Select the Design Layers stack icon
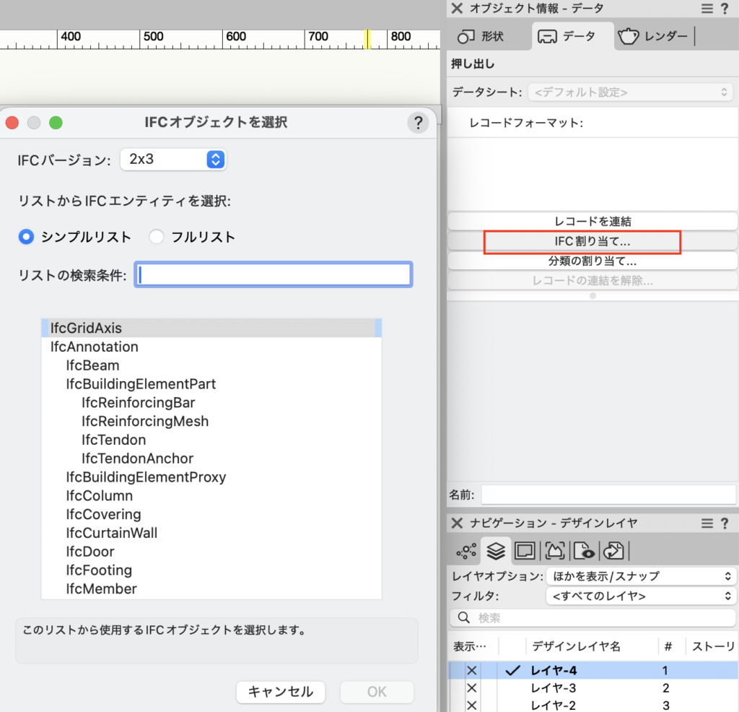This screenshot has height=712, width=739. point(495,551)
